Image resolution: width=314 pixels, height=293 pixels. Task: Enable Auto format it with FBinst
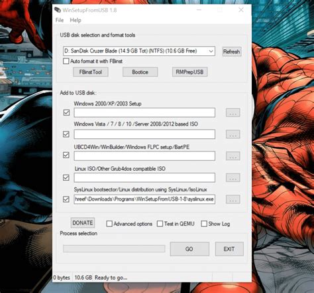tap(66, 61)
